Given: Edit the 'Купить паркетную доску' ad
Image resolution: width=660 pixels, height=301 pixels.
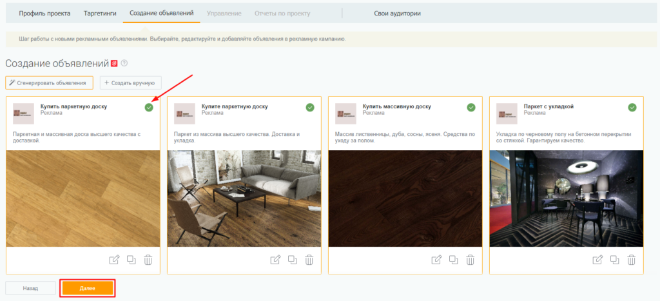Looking at the screenshot, I should 115,260.
